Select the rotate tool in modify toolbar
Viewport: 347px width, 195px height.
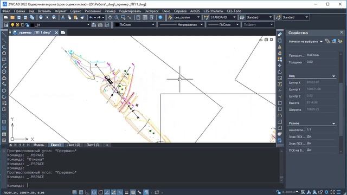[280, 72]
